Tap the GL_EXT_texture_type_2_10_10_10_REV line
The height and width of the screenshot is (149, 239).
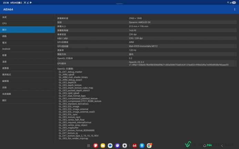tap(79, 136)
